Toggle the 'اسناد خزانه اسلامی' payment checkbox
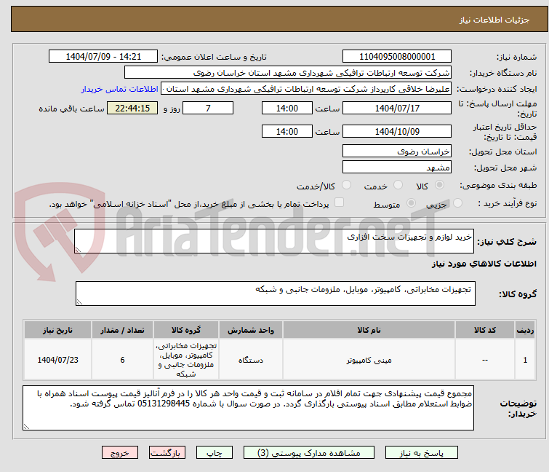This screenshot has width=549, height=472. [x=339, y=202]
